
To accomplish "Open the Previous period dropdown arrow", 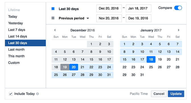I will click(x=88, y=18).
